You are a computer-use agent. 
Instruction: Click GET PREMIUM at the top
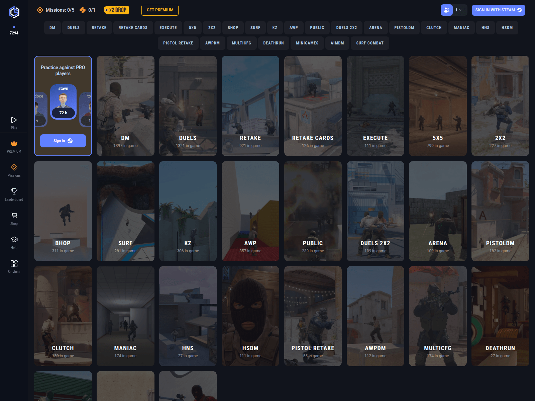(160, 10)
